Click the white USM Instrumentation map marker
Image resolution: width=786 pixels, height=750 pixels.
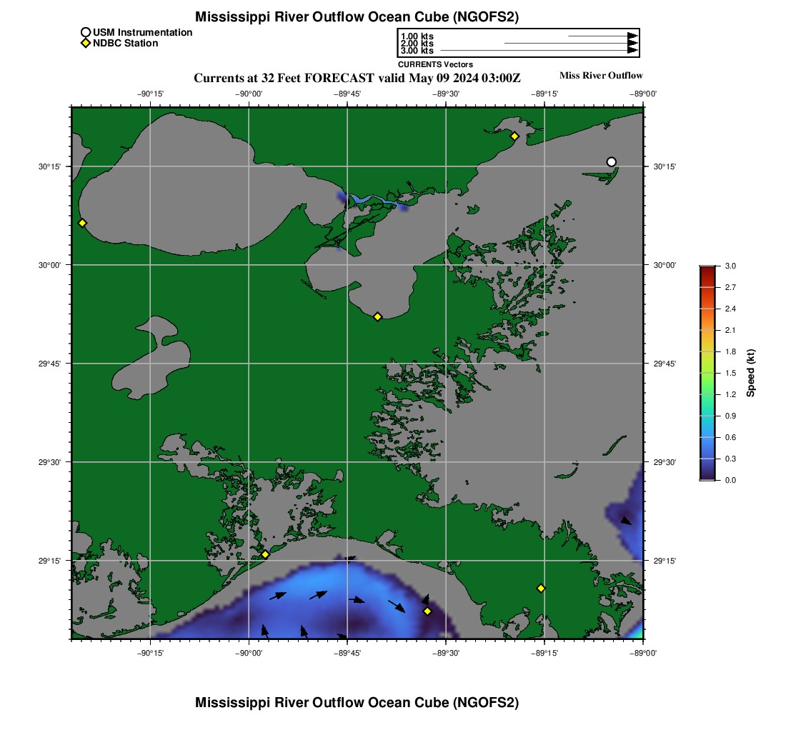pos(611,161)
